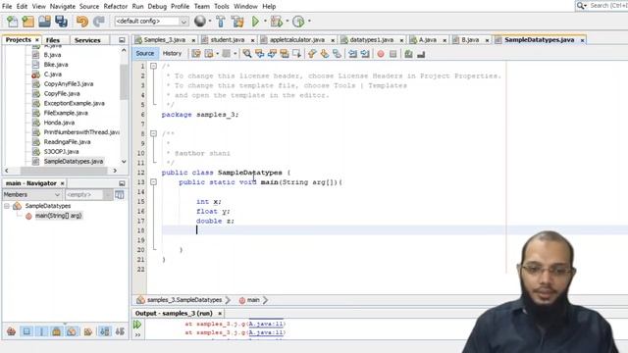This screenshot has width=628, height=353.
Task: Switch to the datatypes1.java editor tab
Action: (371, 40)
